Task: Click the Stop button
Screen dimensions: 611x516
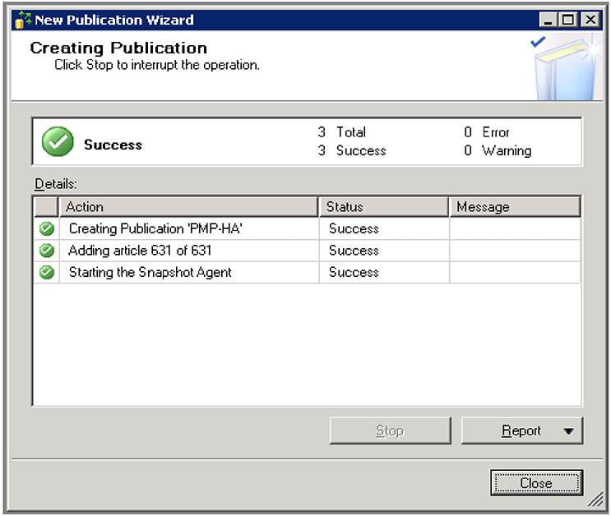Action: [390, 431]
